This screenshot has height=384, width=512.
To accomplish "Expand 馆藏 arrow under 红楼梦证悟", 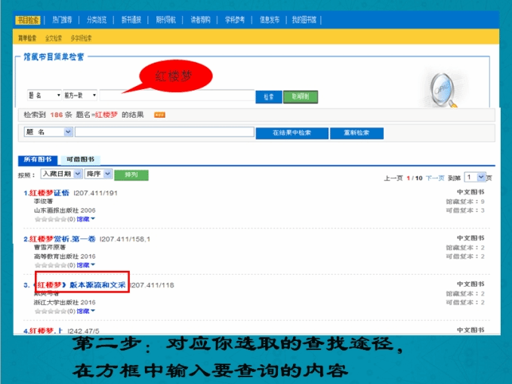I will [x=93, y=219].
